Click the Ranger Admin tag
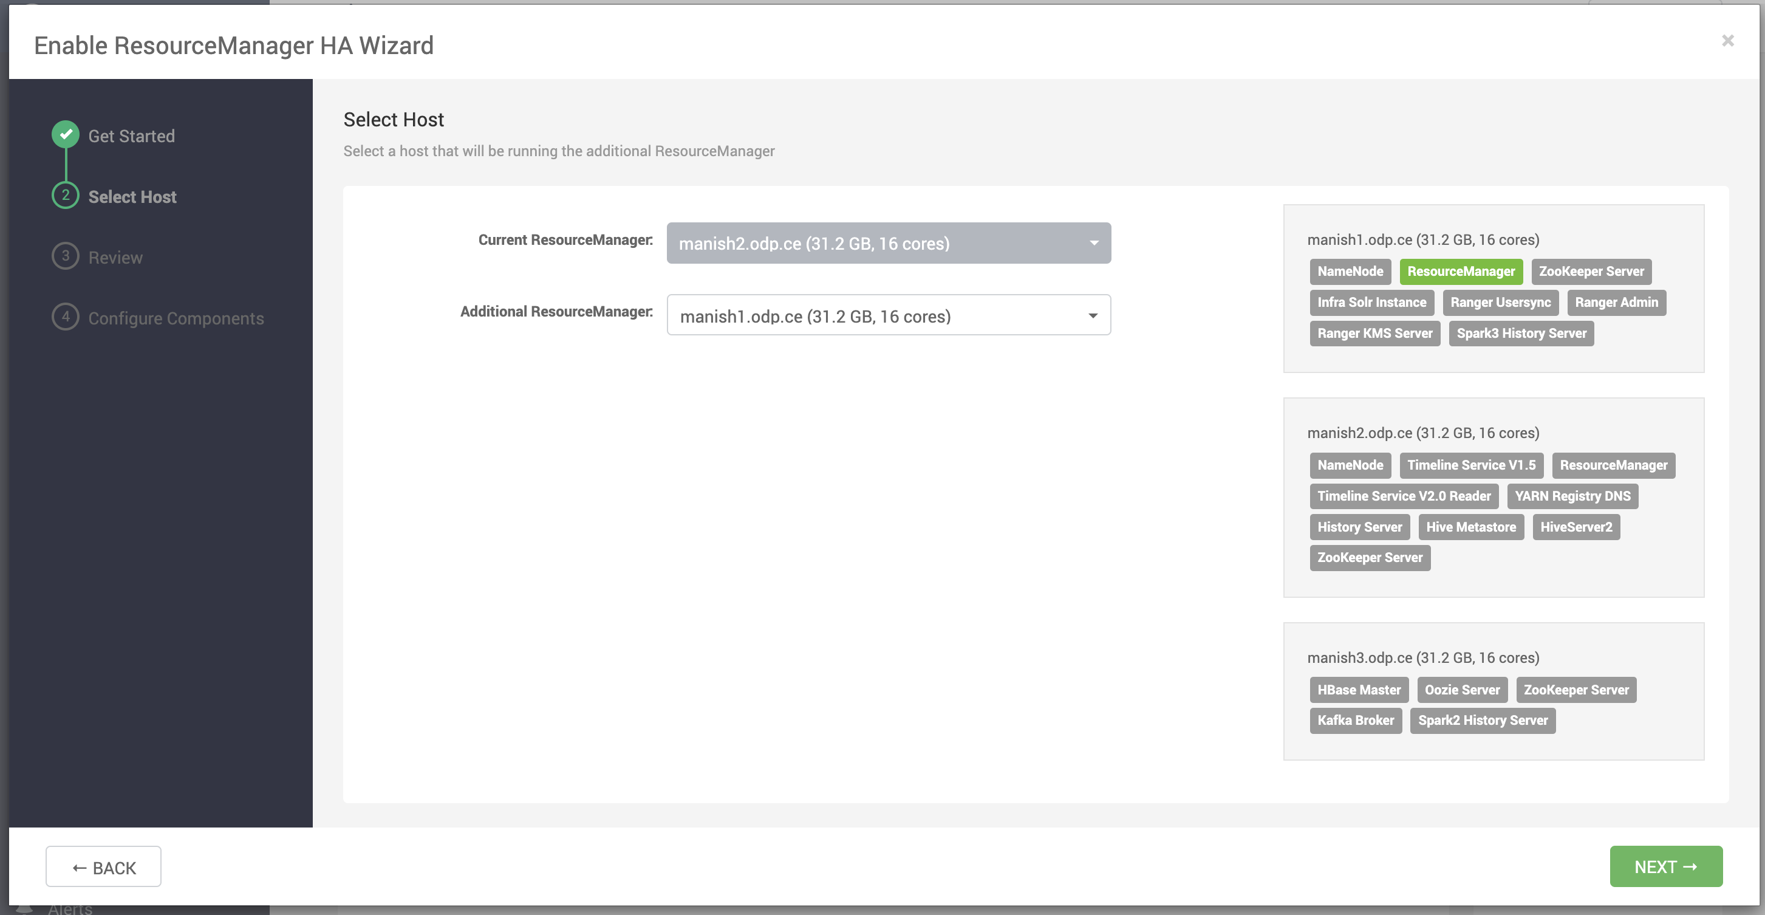 (1616, 302)
